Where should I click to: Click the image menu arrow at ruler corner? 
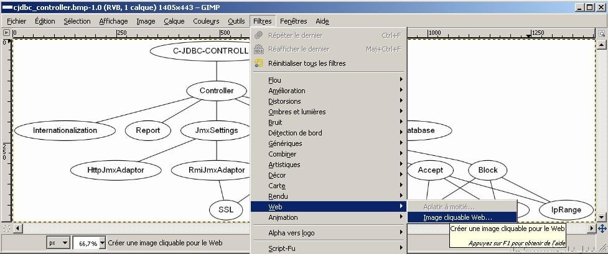coord(6,33)
